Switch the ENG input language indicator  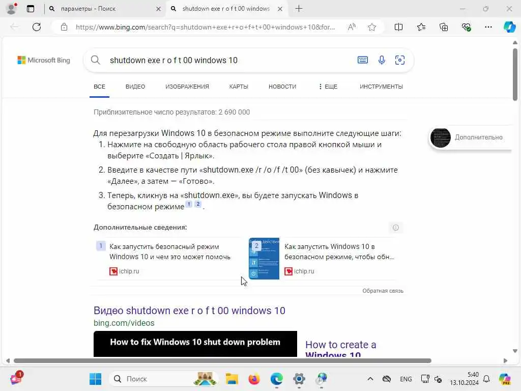[x=406, y=379]
